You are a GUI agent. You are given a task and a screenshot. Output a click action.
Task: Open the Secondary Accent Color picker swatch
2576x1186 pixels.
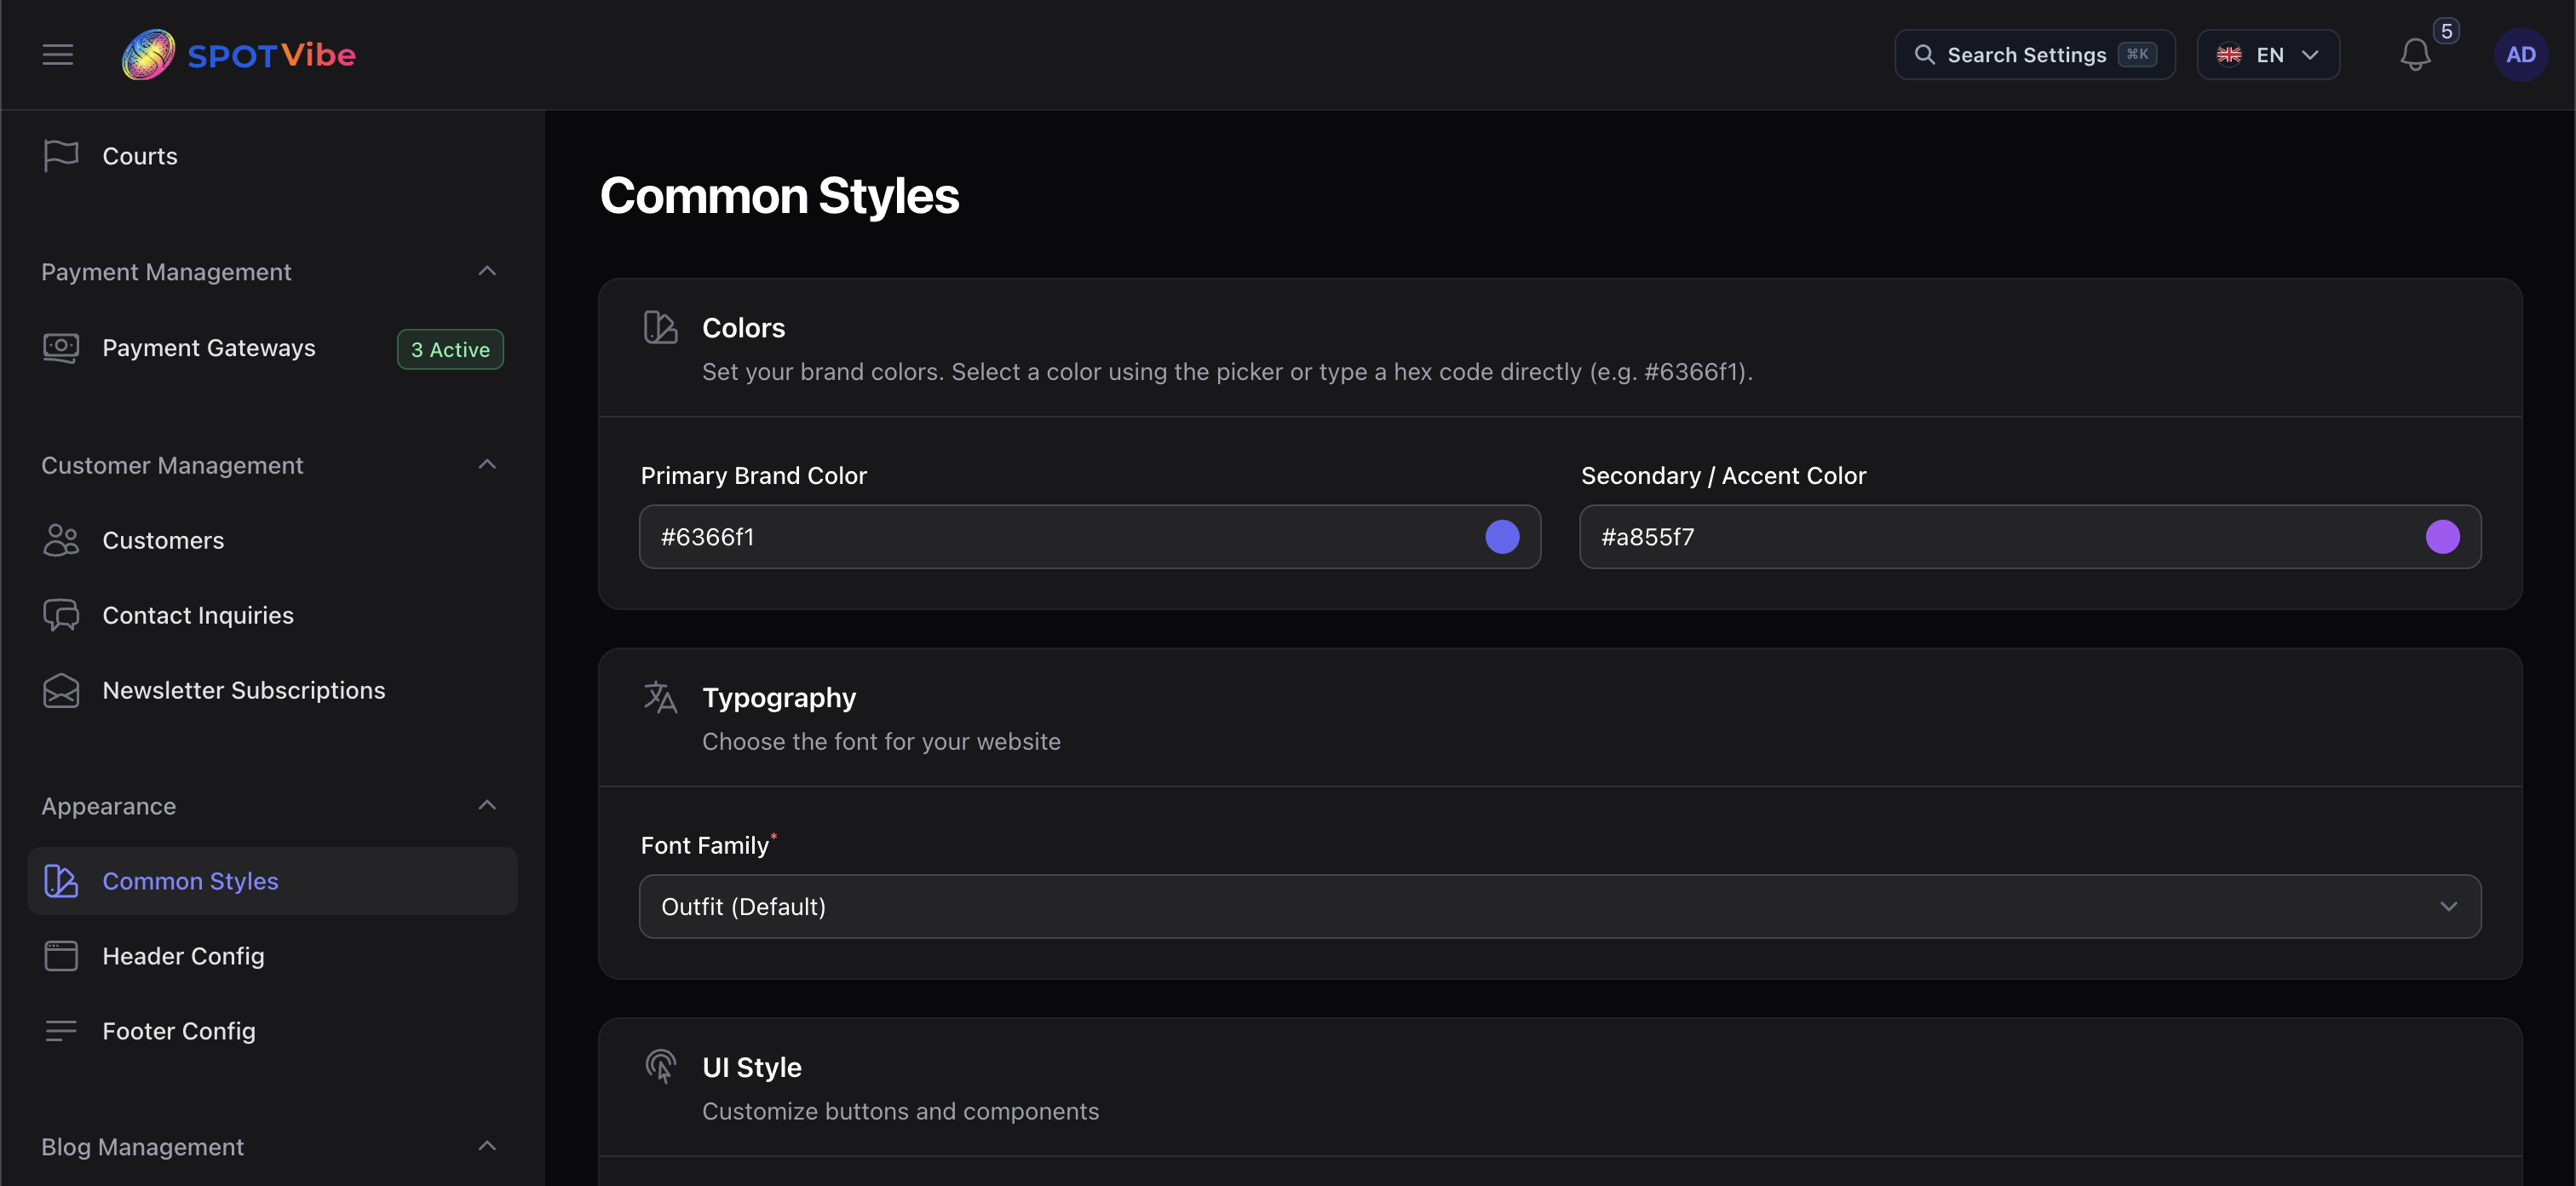pyautogui.click(x=2442, y=537)
